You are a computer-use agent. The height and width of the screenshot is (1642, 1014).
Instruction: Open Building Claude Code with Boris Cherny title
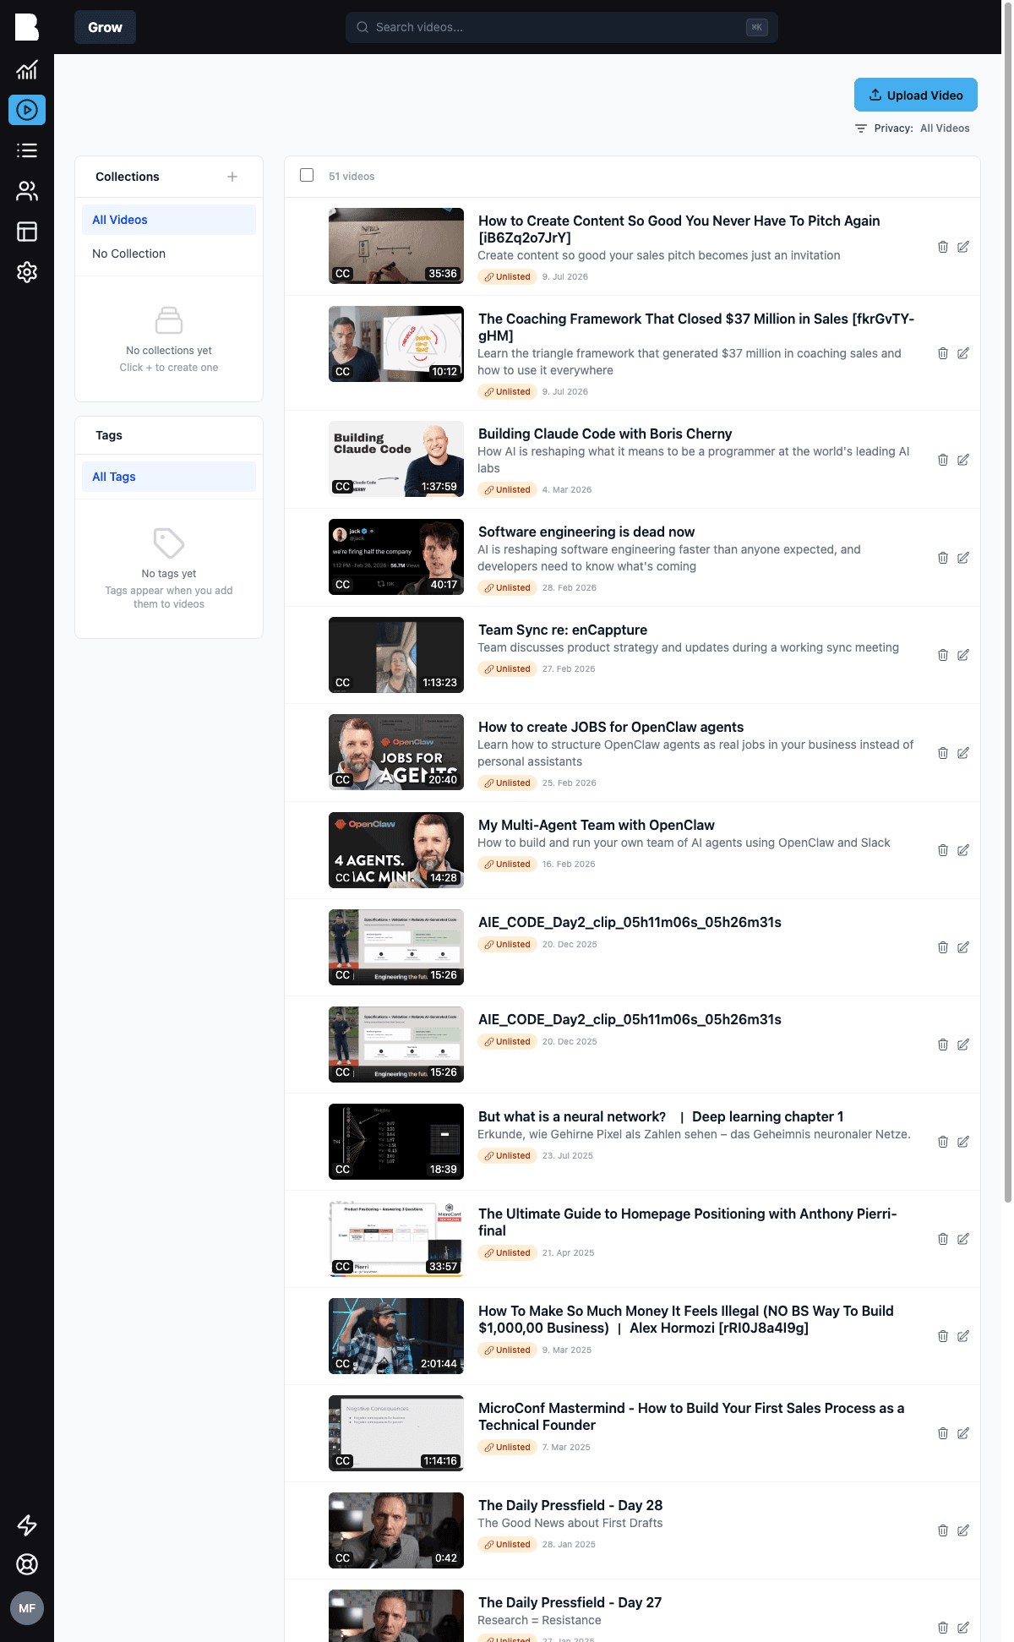tap(605, 434)
